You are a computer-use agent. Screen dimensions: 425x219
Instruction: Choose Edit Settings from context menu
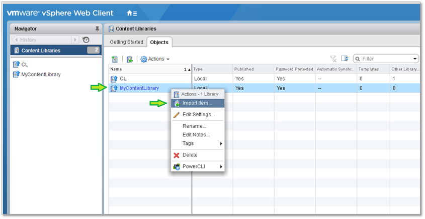click(198, 114)
